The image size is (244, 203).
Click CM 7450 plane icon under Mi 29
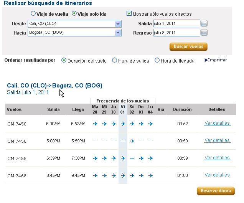104,124
